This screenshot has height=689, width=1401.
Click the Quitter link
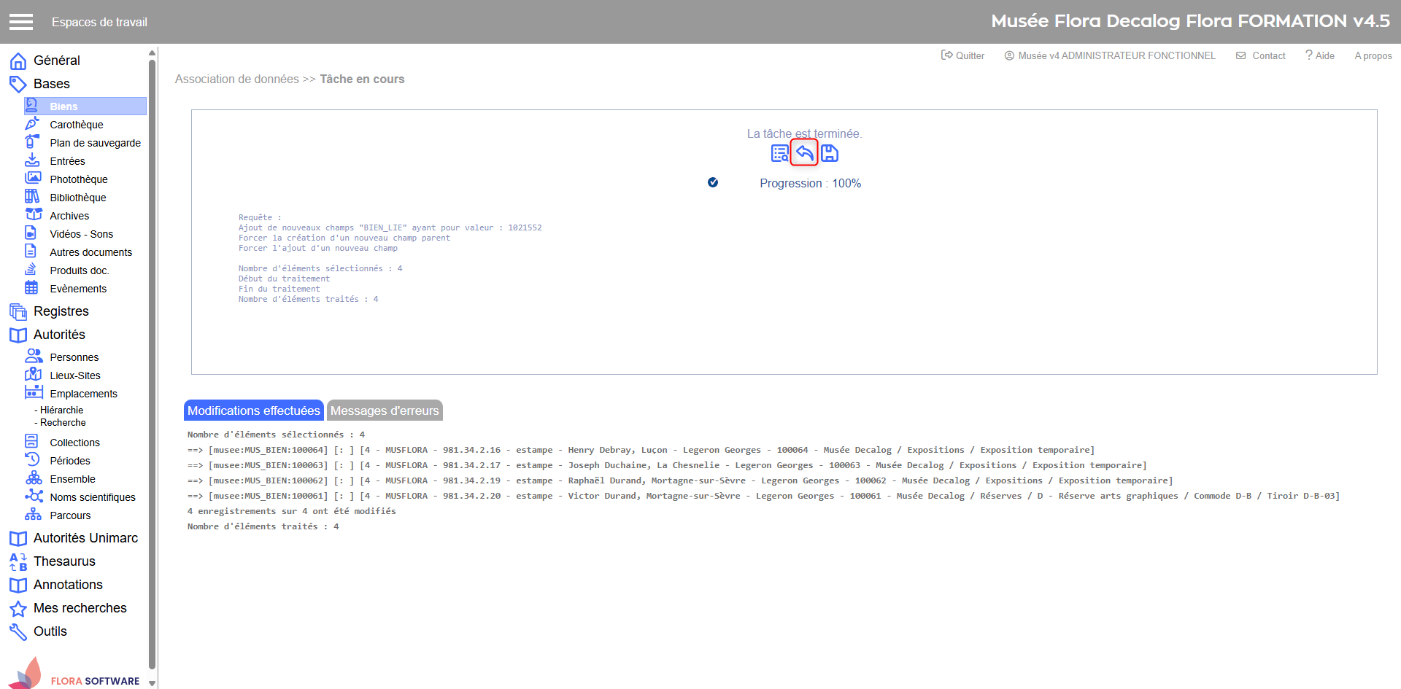click(962, 55)
